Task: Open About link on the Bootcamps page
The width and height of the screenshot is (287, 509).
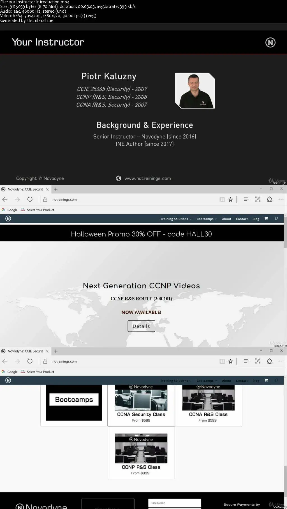Action: pyautogui.click(x=226, y=381)
